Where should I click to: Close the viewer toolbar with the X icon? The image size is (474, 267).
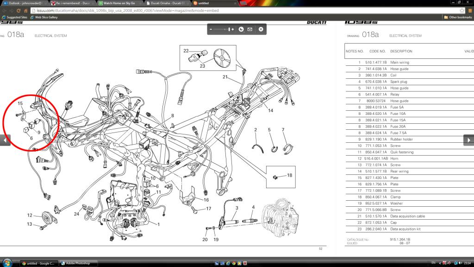261,29
